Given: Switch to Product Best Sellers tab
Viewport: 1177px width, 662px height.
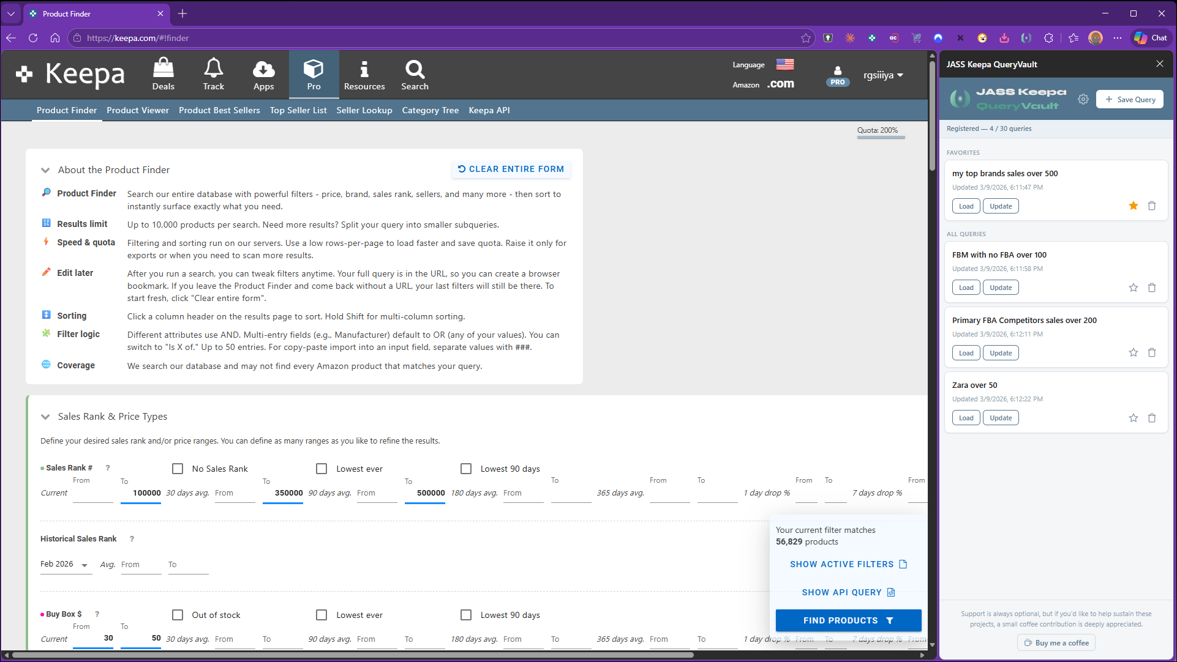Looking at the screenshot, I should (219, 110).
